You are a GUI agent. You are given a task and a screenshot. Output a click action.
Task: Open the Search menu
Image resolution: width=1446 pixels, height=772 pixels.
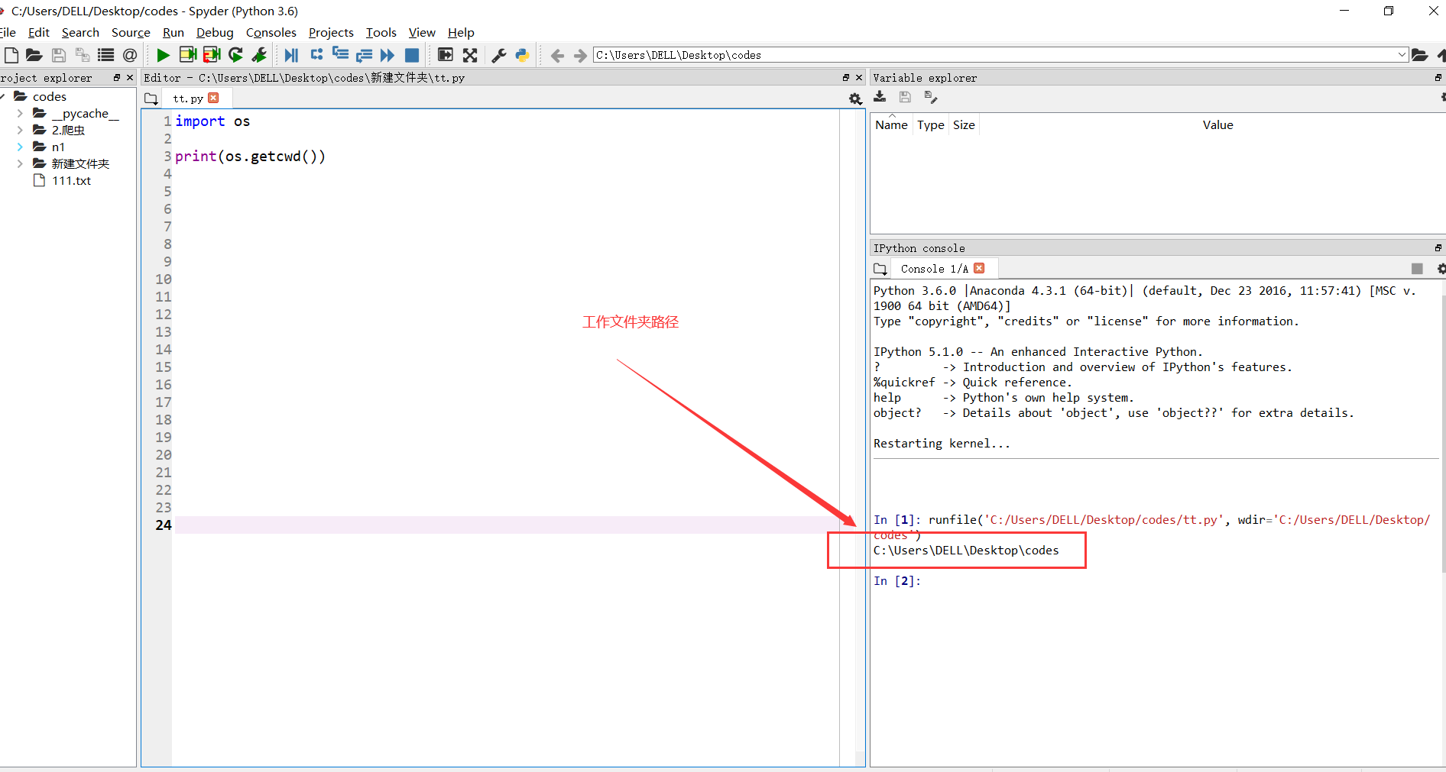pos(80,32)
